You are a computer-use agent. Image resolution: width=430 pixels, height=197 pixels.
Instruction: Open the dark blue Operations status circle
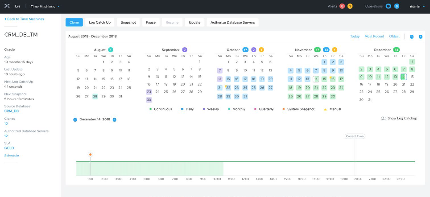[x=388, y=6]
